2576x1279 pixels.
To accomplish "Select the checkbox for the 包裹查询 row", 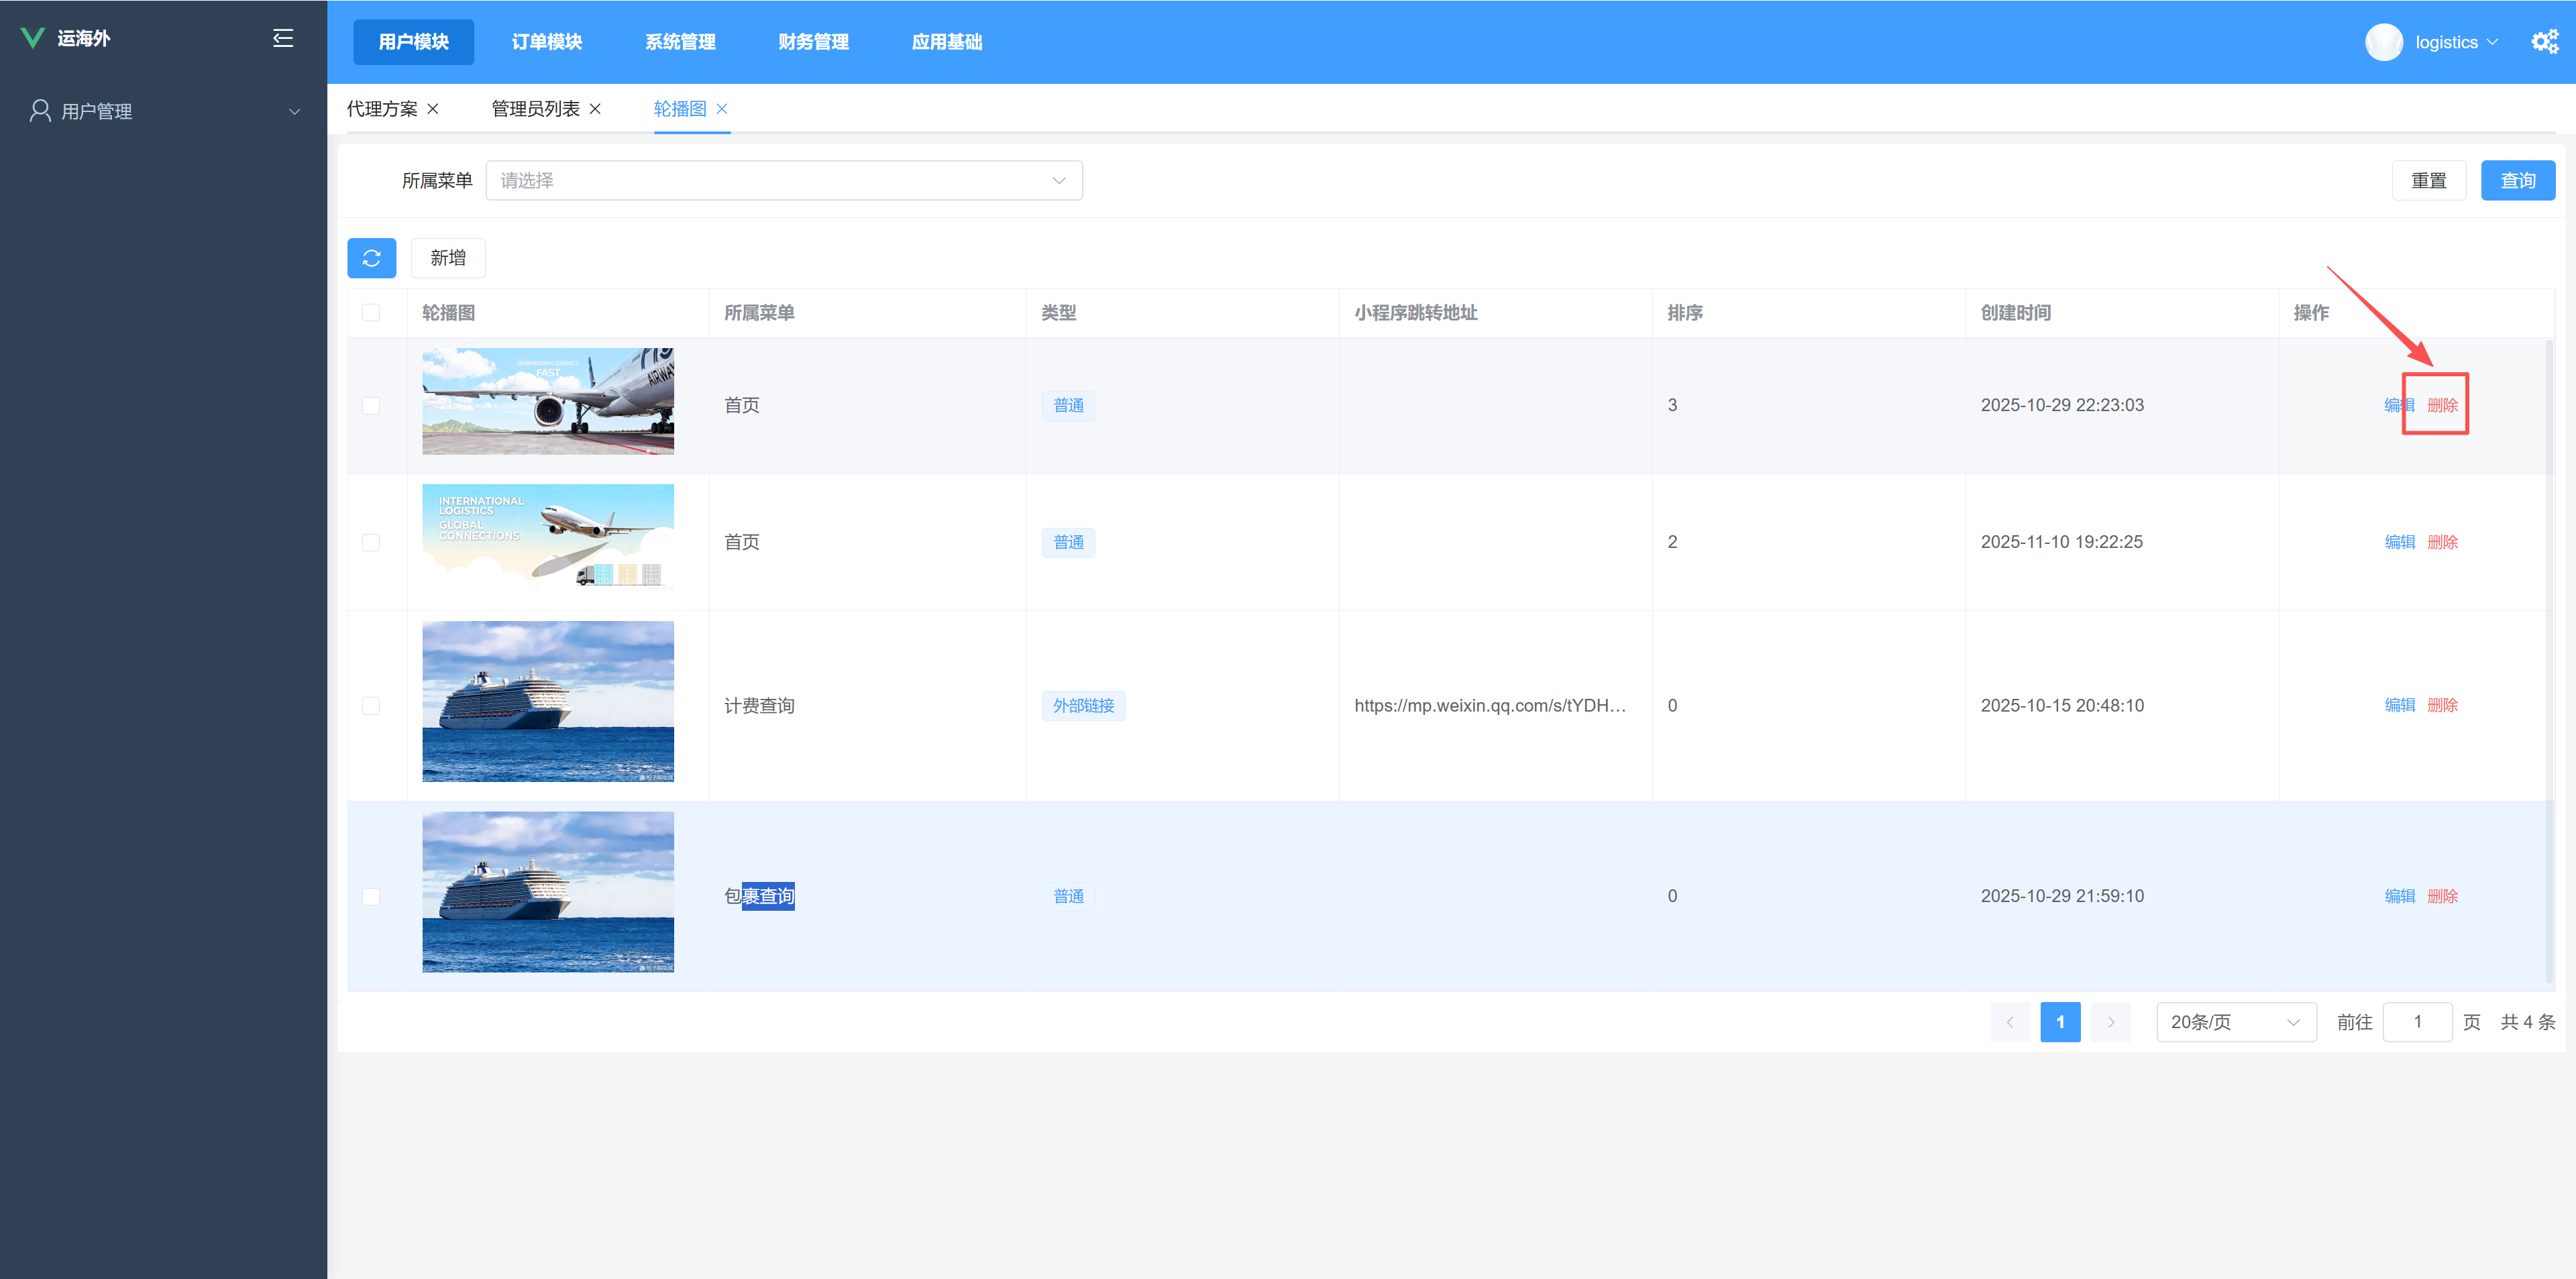I will [x=371, y=896].
